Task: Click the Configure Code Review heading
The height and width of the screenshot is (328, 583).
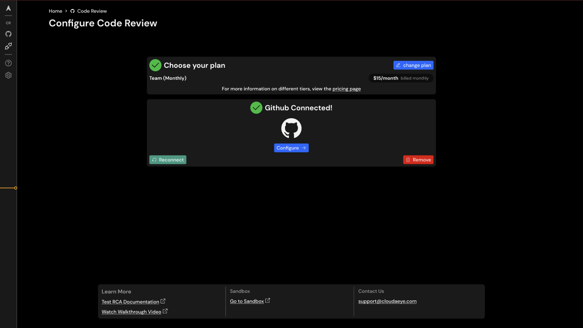Action: (x=103, y=23)
